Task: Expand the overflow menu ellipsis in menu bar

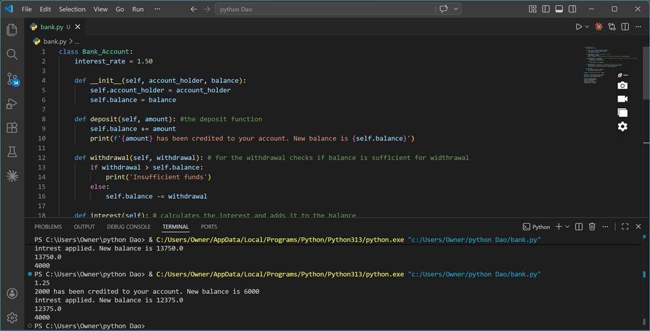Action: 157,9
